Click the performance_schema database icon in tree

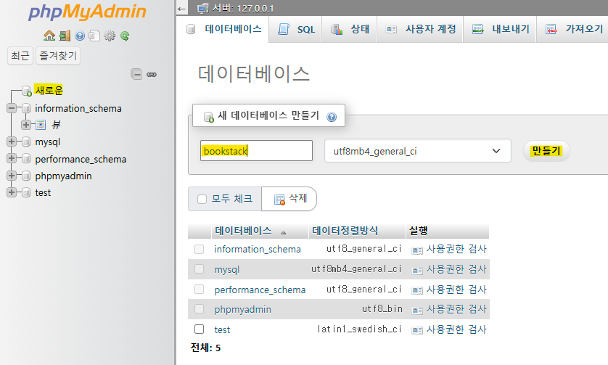tap(26, 159)
